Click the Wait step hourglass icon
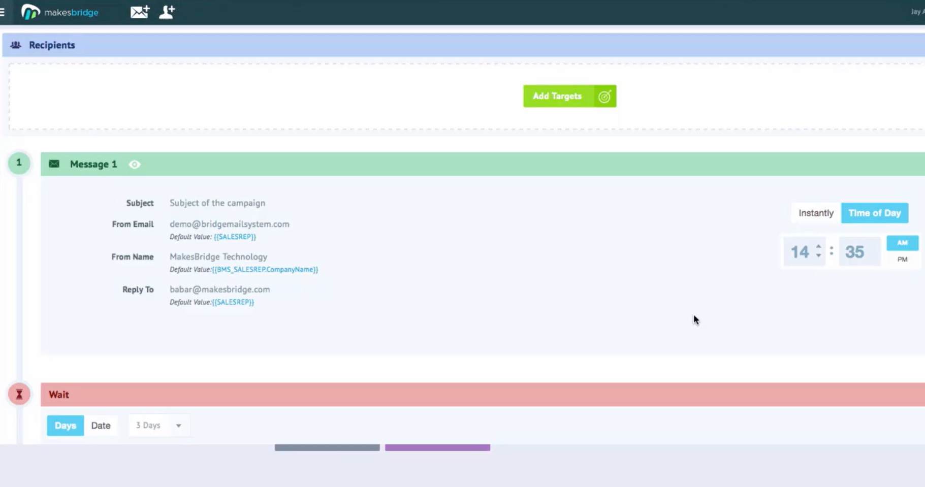Screen dimensions: 925x487 pos(19,394)
